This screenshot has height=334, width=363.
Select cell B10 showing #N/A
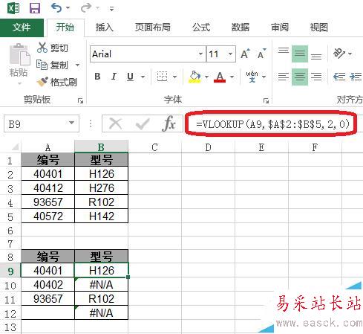102,285
